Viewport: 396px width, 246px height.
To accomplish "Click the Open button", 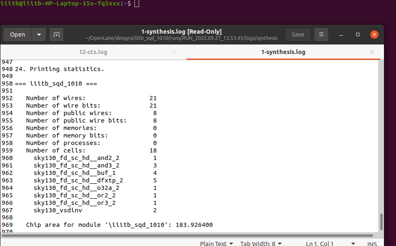I will (17, 34).
